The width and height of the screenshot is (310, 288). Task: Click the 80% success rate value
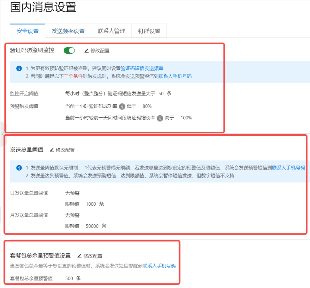click(147, 106)
